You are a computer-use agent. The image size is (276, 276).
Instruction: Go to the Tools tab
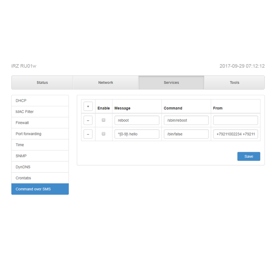coord(234,82)
